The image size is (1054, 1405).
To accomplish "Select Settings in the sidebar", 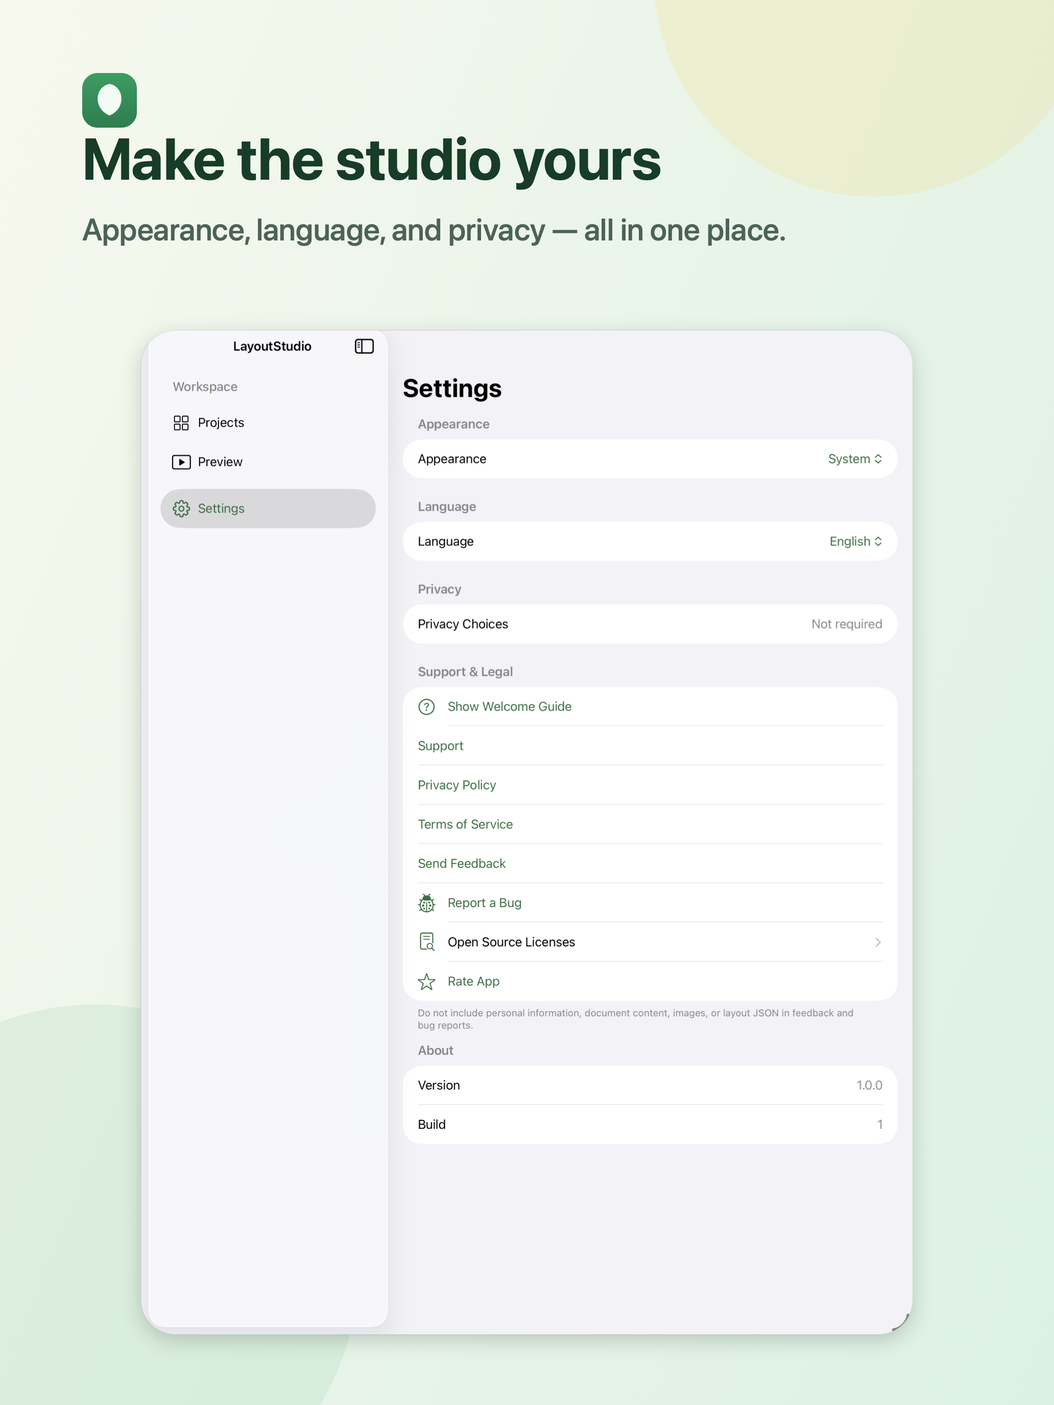I will point(268,509).
